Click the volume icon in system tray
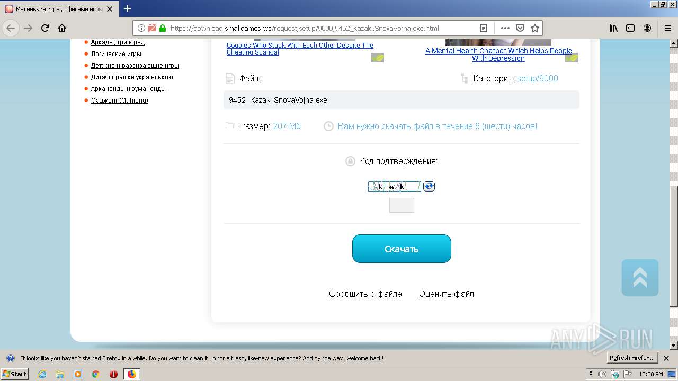678x381 pixels. pyautogui.click(x=602, y=374)
